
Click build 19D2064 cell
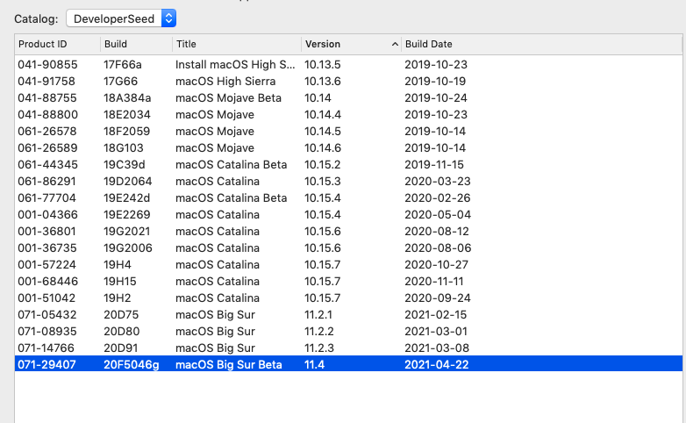point(128,182)
